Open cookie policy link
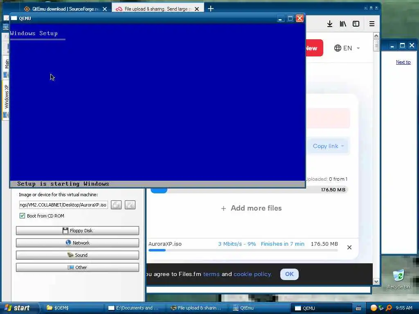419x314 pixels. 252,274
